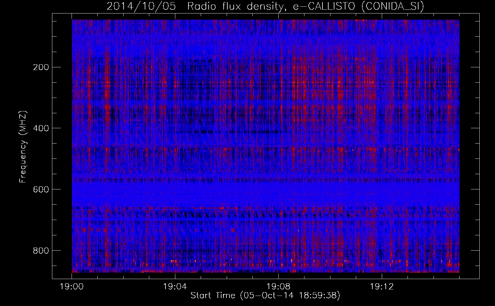The height and width of the screenshot is (306, 495).
Task: Click the 600 frequency tick label
Action: (x=41, y=189)
